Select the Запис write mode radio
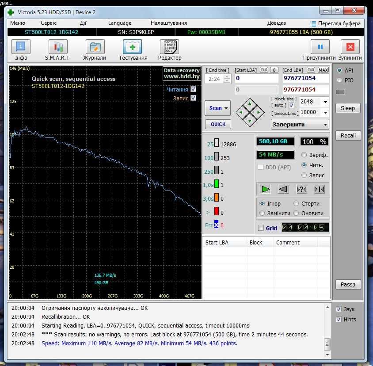Screen dimensions: 373x366 click(304, 175)
